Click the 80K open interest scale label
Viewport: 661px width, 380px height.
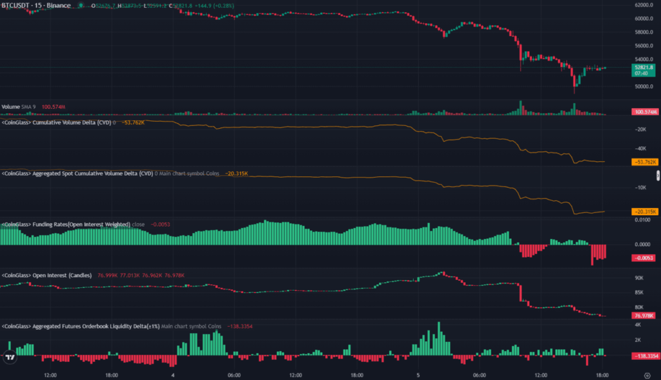pyautogui.click(x=639, y=307)
